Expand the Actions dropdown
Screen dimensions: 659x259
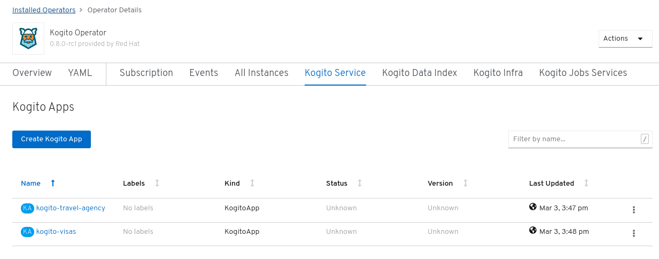click(x=625, y=39)
